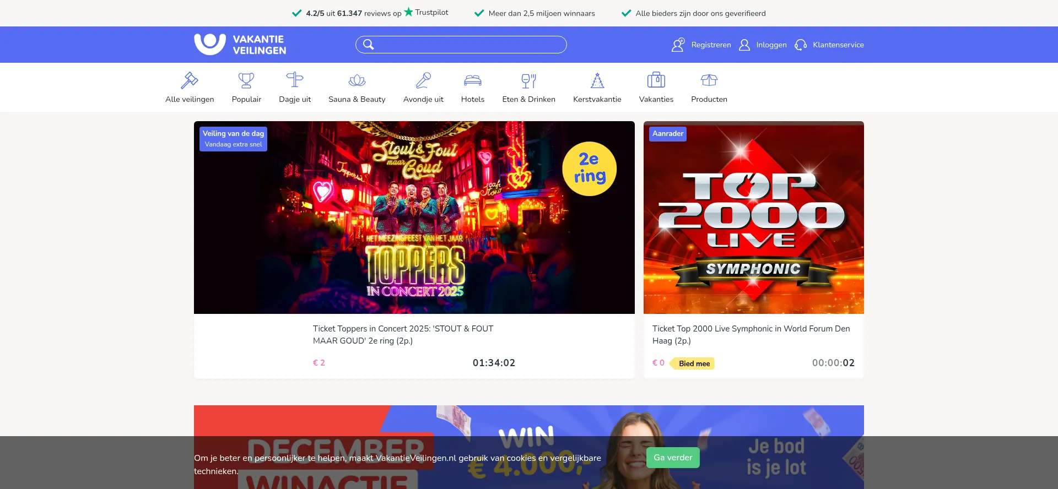Open the Populair trophy category

(246, 80)
